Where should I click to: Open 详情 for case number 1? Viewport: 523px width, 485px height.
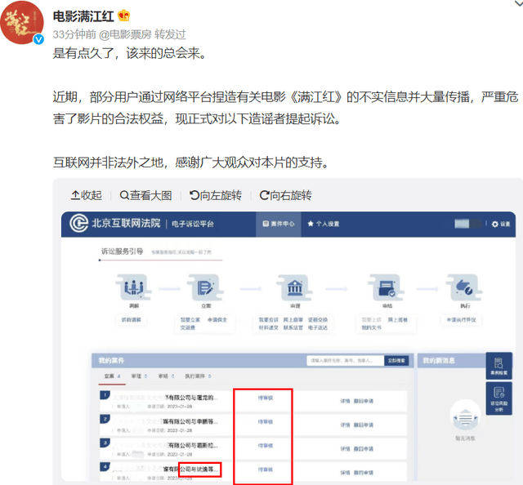pyautogui.click(x=345, y=401)
